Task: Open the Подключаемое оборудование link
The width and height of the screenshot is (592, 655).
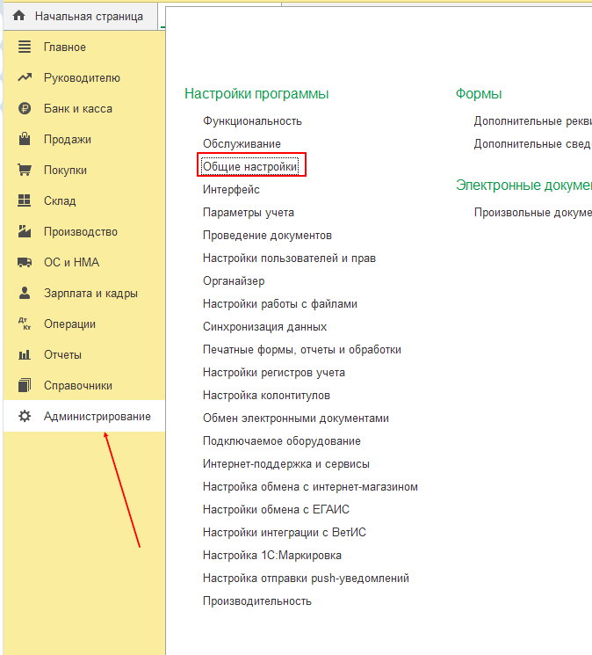Action: coord(282,441)
